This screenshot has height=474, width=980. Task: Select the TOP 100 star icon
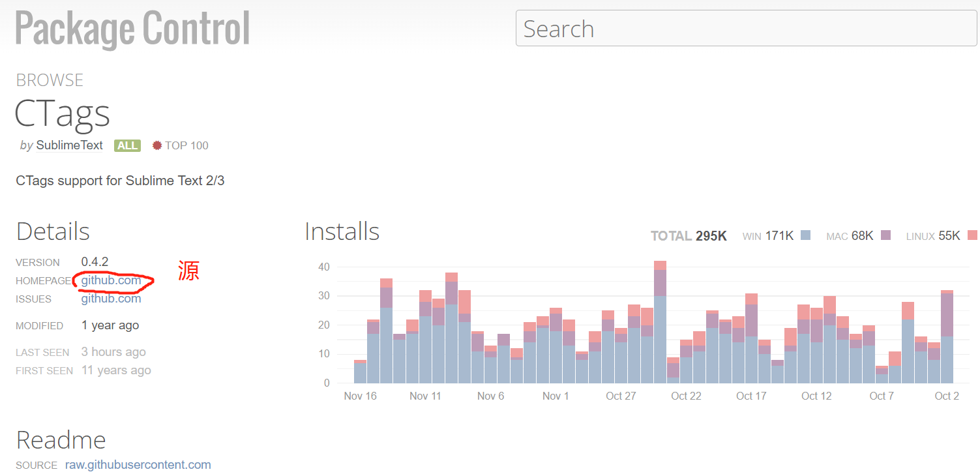coord(157,145)
